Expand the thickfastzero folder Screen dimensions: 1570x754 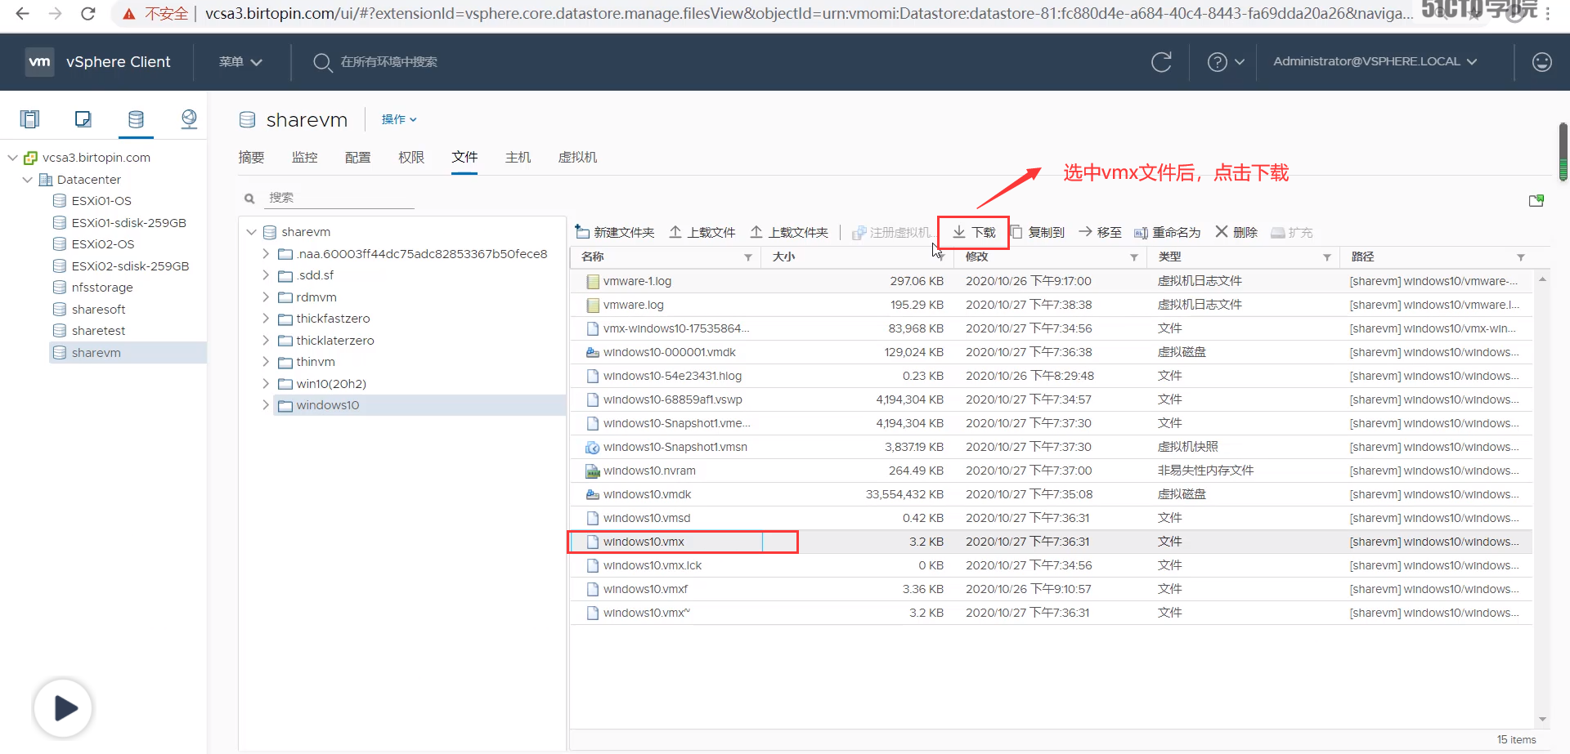click(x=266, y=319)
